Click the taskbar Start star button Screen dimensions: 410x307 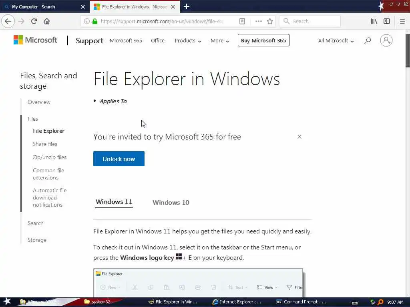point(7,301)
